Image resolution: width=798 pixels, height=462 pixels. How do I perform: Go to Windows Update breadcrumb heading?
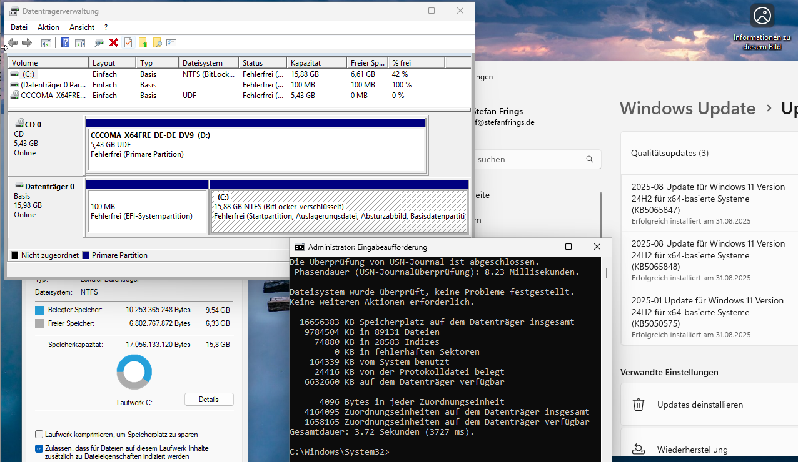pyautogui.click(x=687, y=108)
